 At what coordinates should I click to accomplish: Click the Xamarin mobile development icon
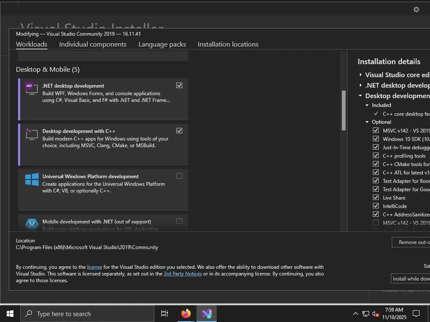(x=31, y=225)
